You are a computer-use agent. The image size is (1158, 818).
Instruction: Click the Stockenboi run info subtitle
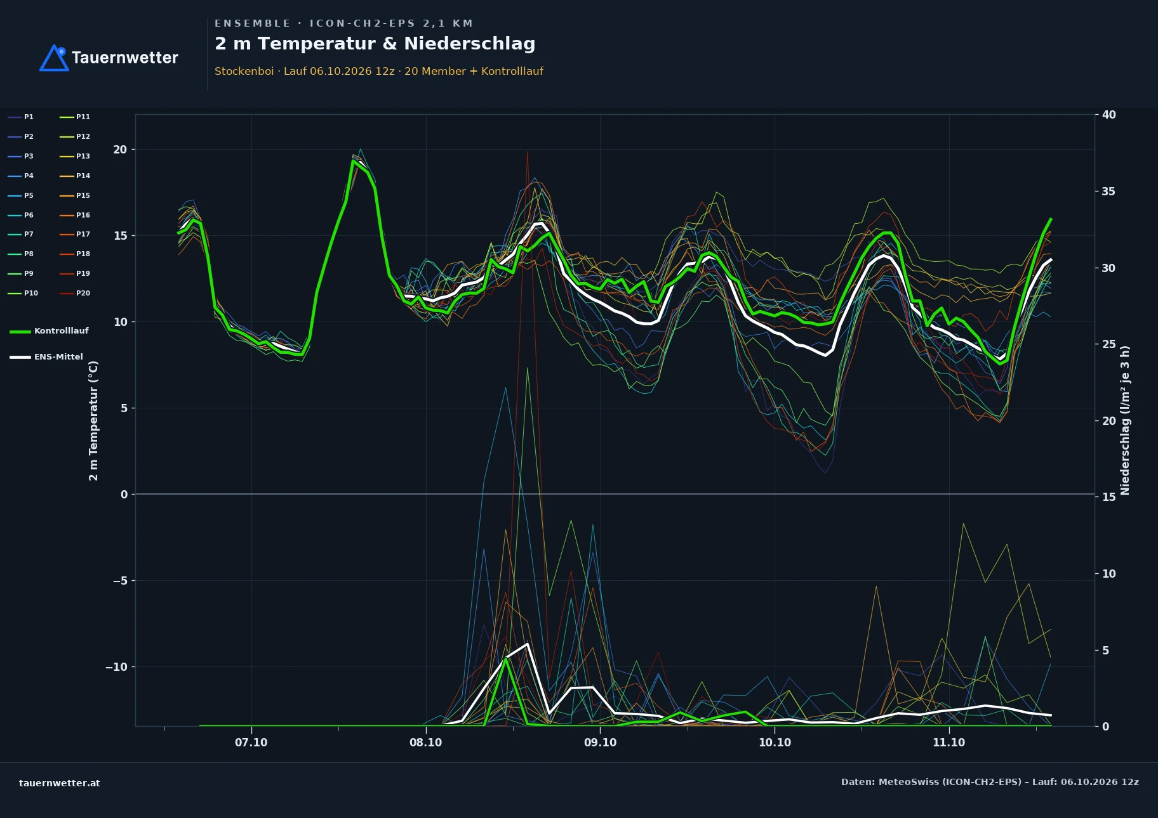[379, 71]
